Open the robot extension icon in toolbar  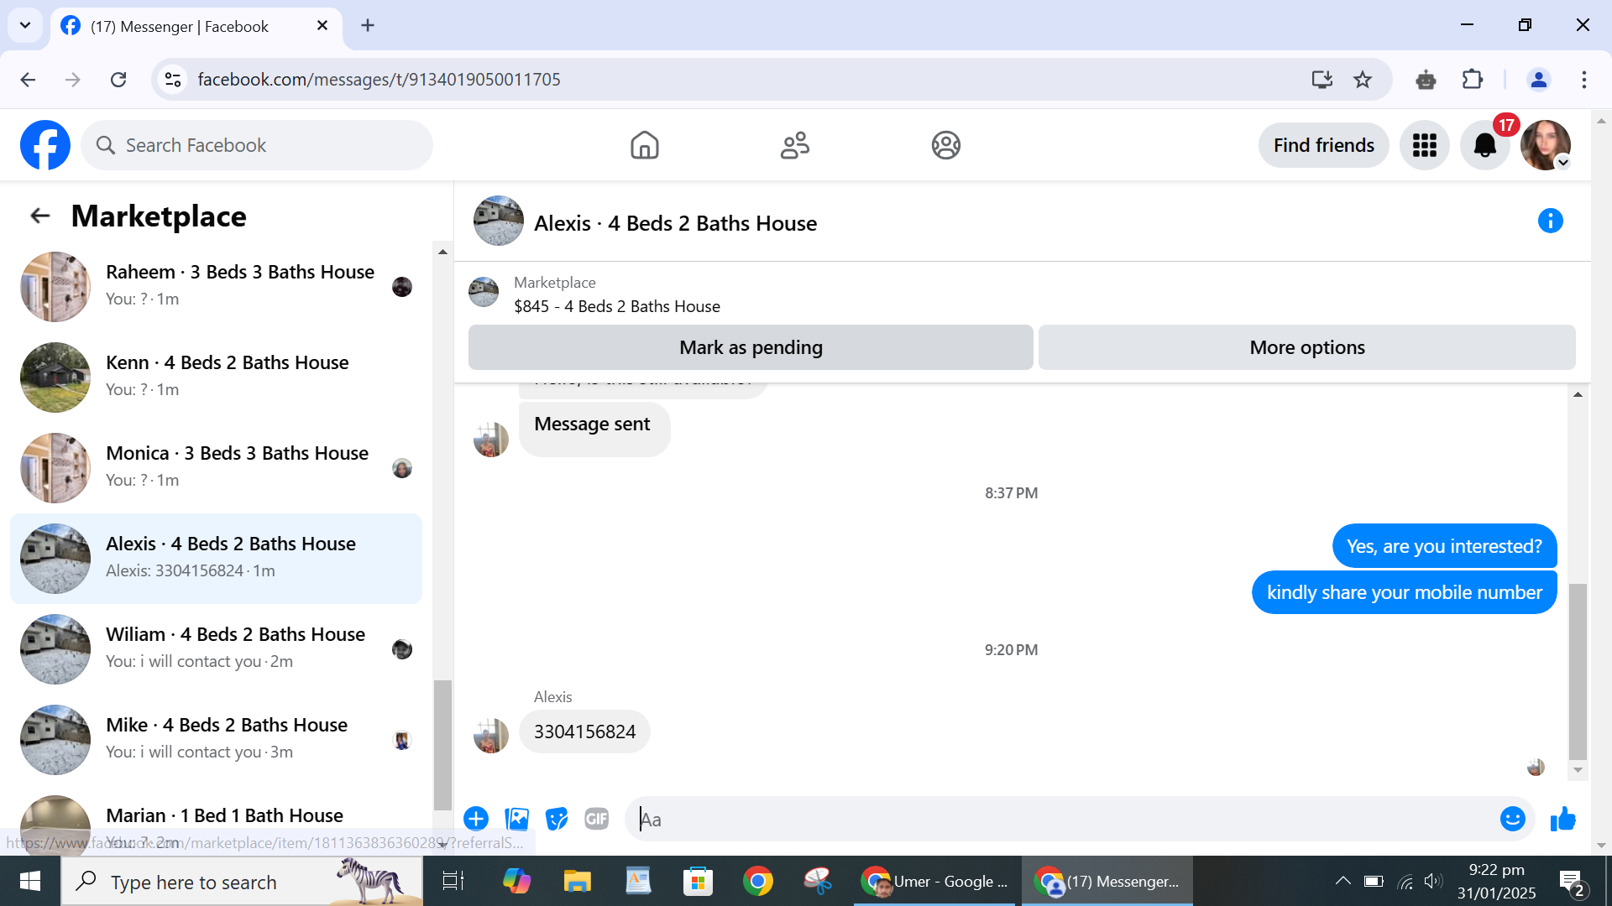(1426, 80)
